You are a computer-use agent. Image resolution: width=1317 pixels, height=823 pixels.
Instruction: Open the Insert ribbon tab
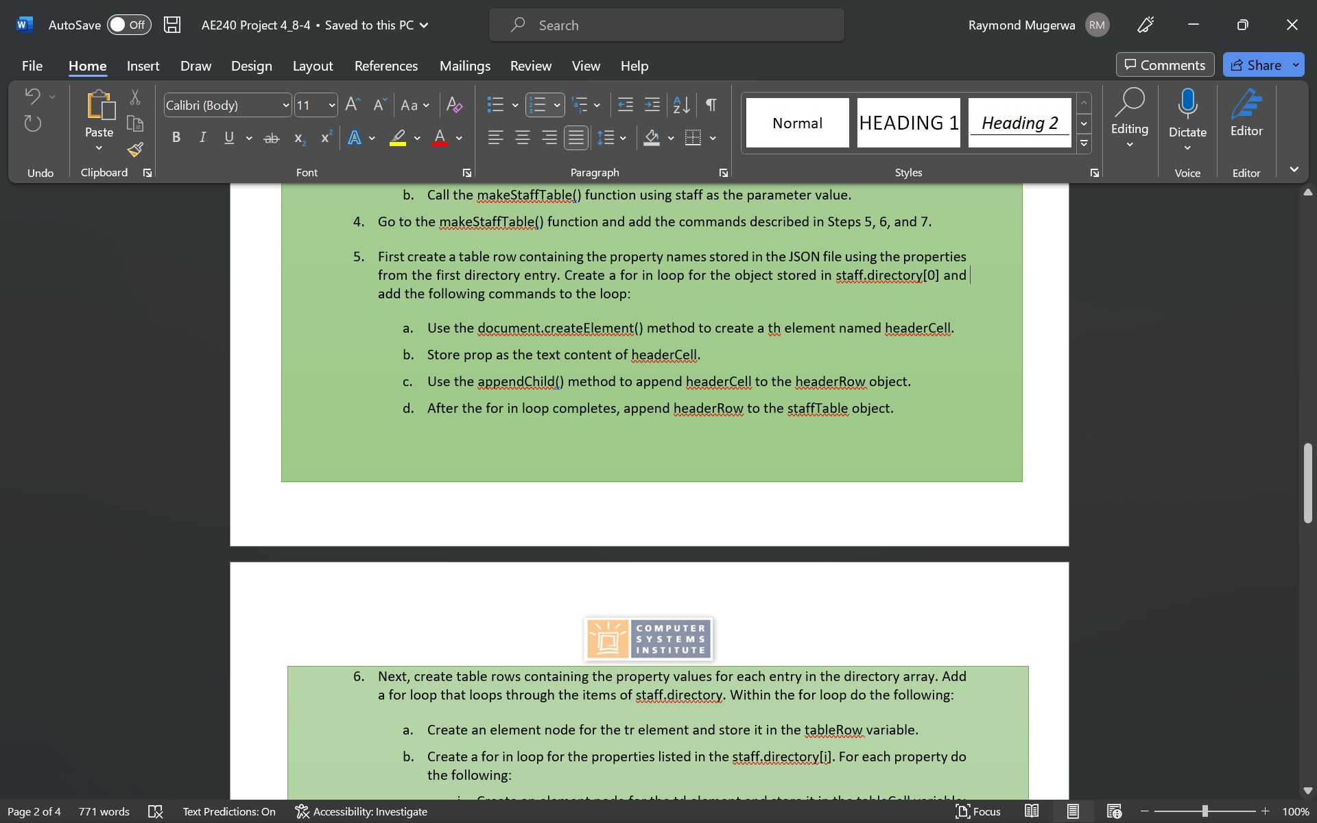coord(143,66)
